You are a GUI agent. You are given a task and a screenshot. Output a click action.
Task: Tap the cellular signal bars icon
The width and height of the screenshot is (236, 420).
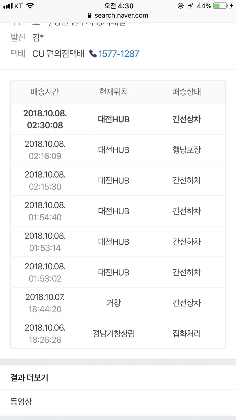click(8, 6)
